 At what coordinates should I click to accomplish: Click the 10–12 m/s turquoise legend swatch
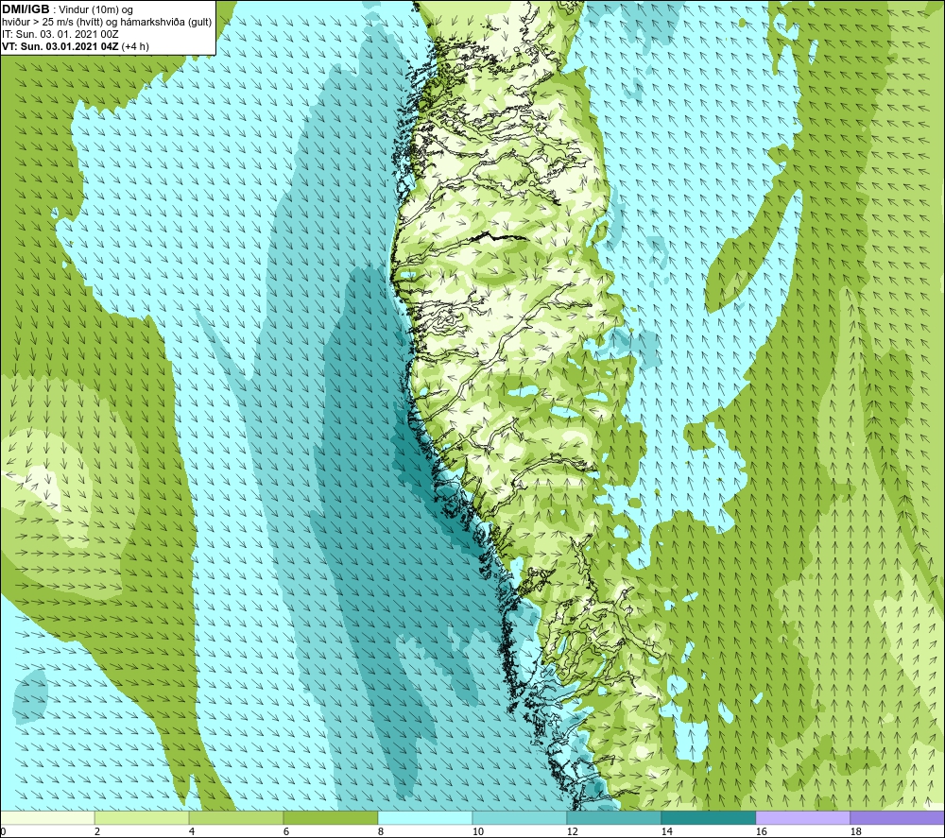(520, 817)
